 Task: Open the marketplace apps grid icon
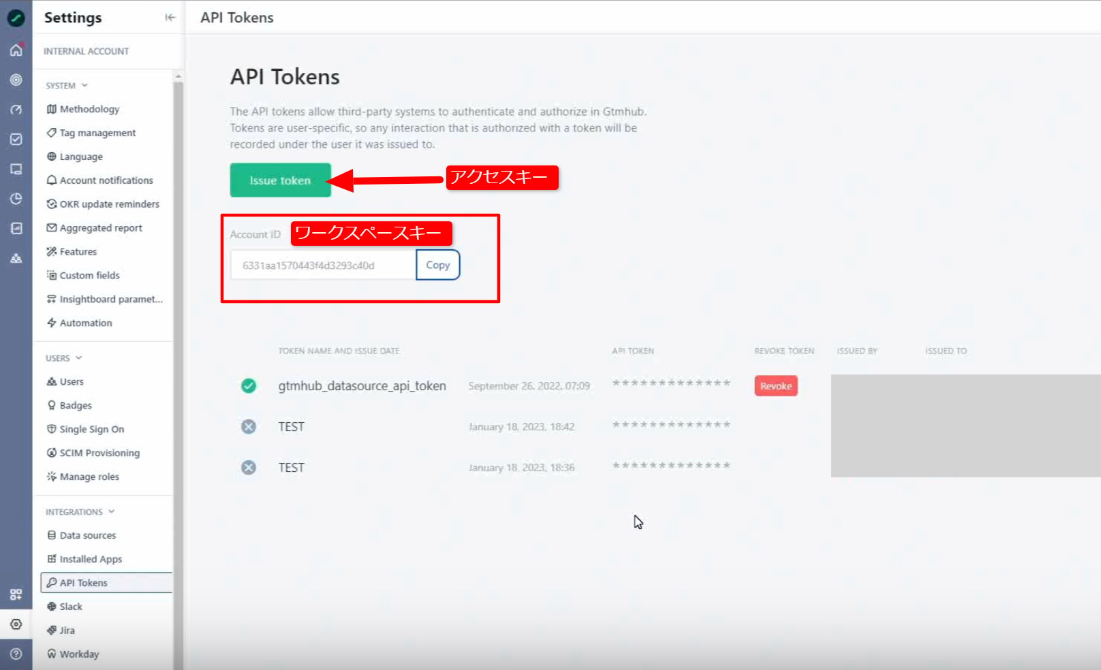pyautogui.click(x=16, y=594)
